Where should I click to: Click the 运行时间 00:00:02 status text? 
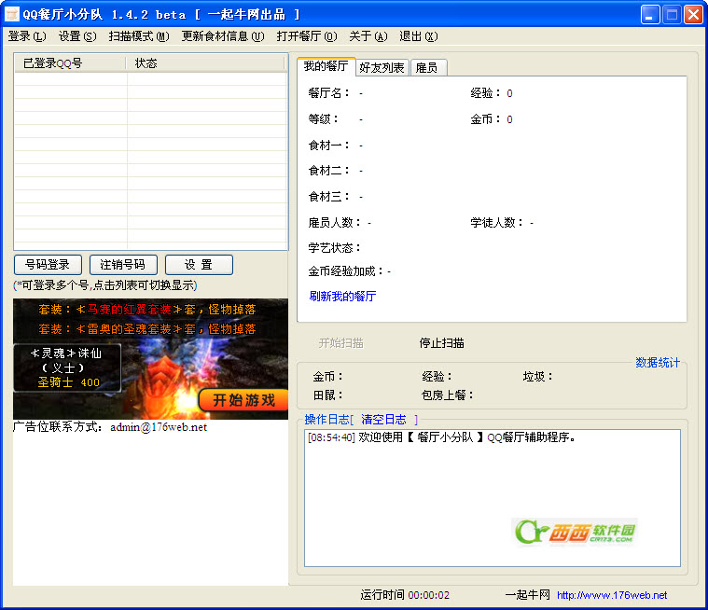tap(405, 595)
